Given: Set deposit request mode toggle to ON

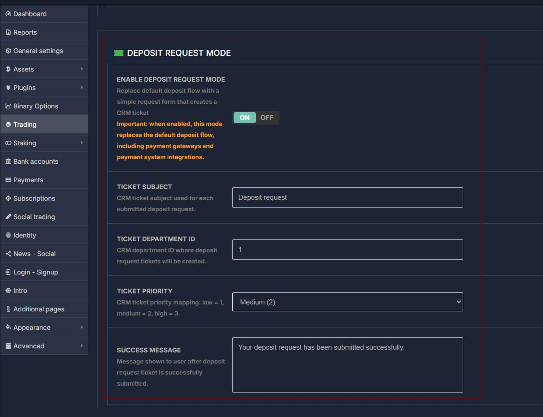Looking at the screenshot, I should point(244,118).
